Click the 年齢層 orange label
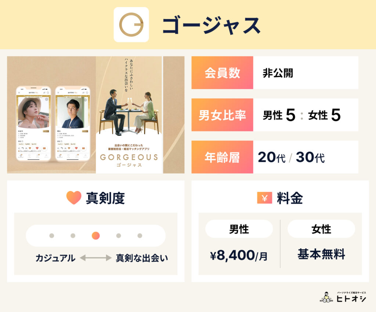This screenshot has height=312, width=376. pos(222,157)
